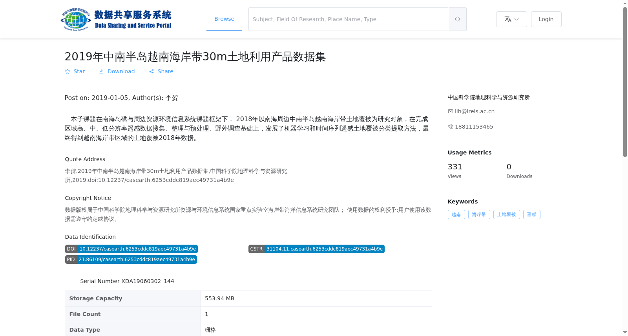
Task: Select the 遥感 keyword tag
Action: [531, 214]
